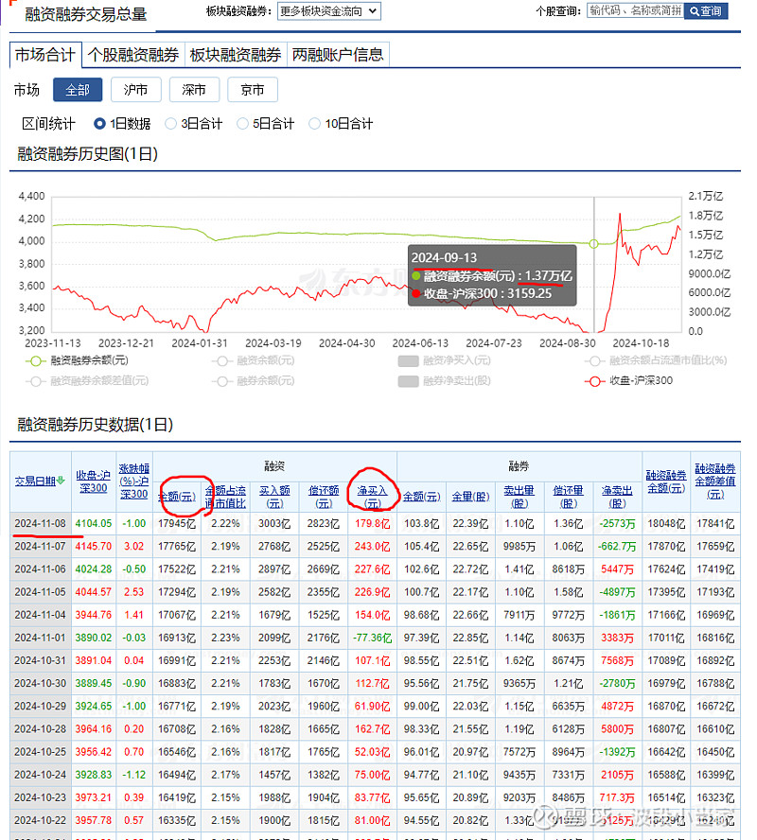Click the 3944.76 closing value cell

coord(94,615)
